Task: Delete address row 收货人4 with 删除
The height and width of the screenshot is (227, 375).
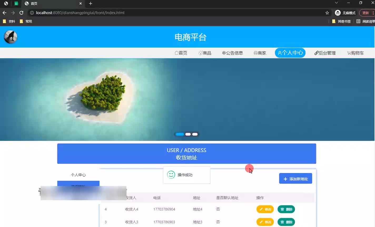Action: 286,209
